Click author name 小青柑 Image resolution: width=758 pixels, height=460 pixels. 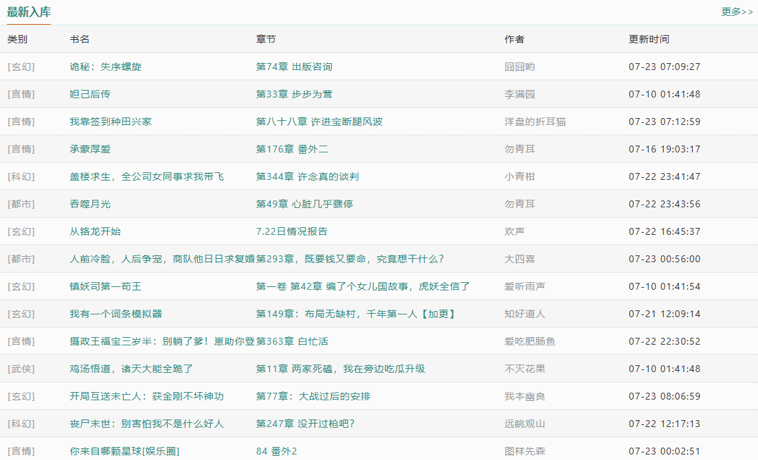pos(520,177)
